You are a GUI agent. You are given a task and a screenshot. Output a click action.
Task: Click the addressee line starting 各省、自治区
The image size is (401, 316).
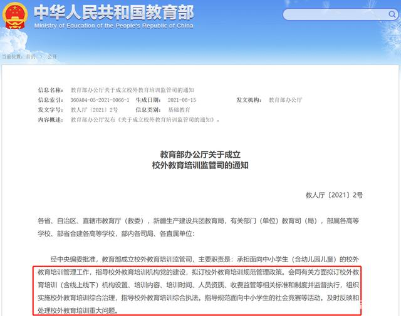[x=199, y=221]
